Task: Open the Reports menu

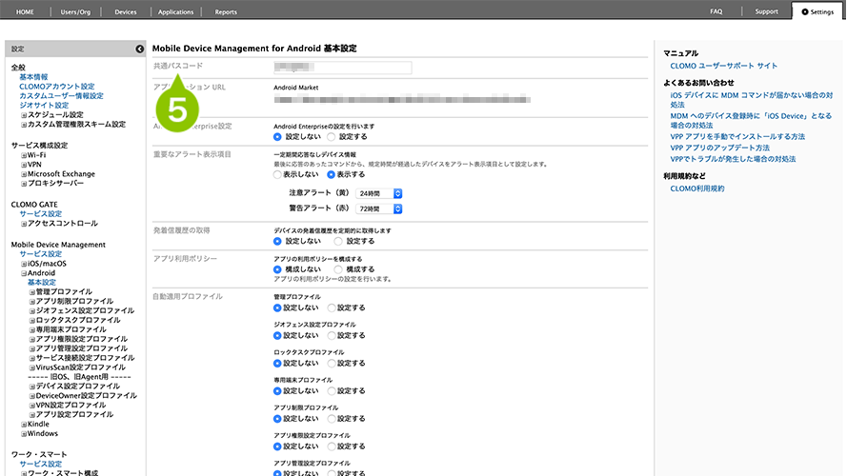Action: point(226,11)
